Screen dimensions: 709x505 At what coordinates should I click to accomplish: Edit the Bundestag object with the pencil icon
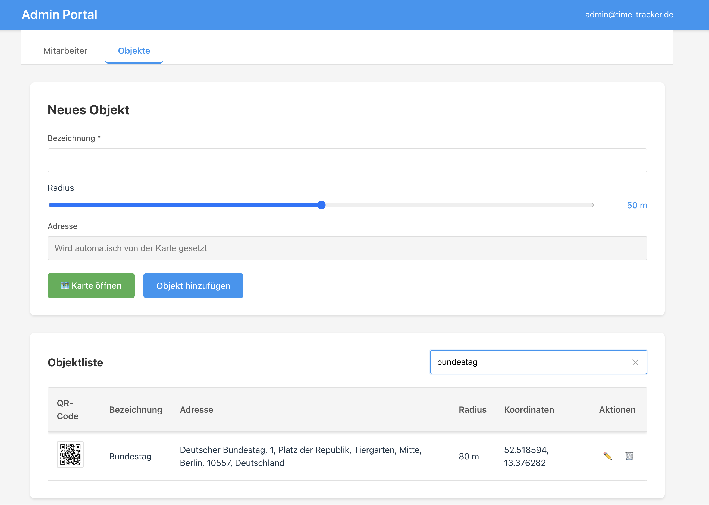pyautogui.click(x=608, y=456)
